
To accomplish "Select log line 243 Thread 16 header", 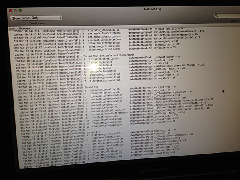I will click(58, 88).
